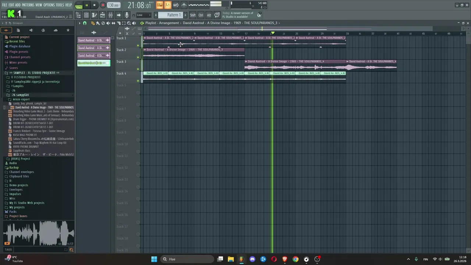Open the EDIT menu
The image size is (471, 265).
point(11,5)
